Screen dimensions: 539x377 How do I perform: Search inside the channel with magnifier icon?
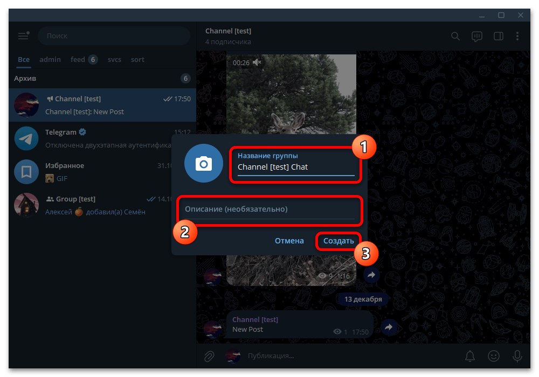tap(455, 36)
